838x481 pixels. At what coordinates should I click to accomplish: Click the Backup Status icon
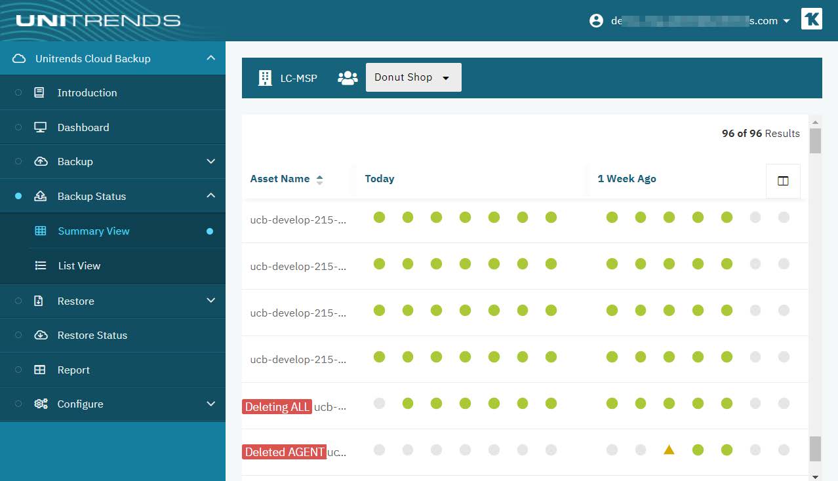click(40, 196)
